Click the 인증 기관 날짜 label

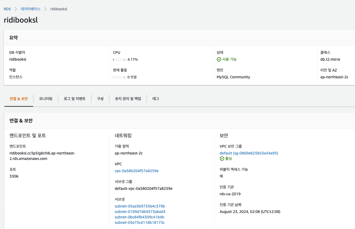pos(231,205)
